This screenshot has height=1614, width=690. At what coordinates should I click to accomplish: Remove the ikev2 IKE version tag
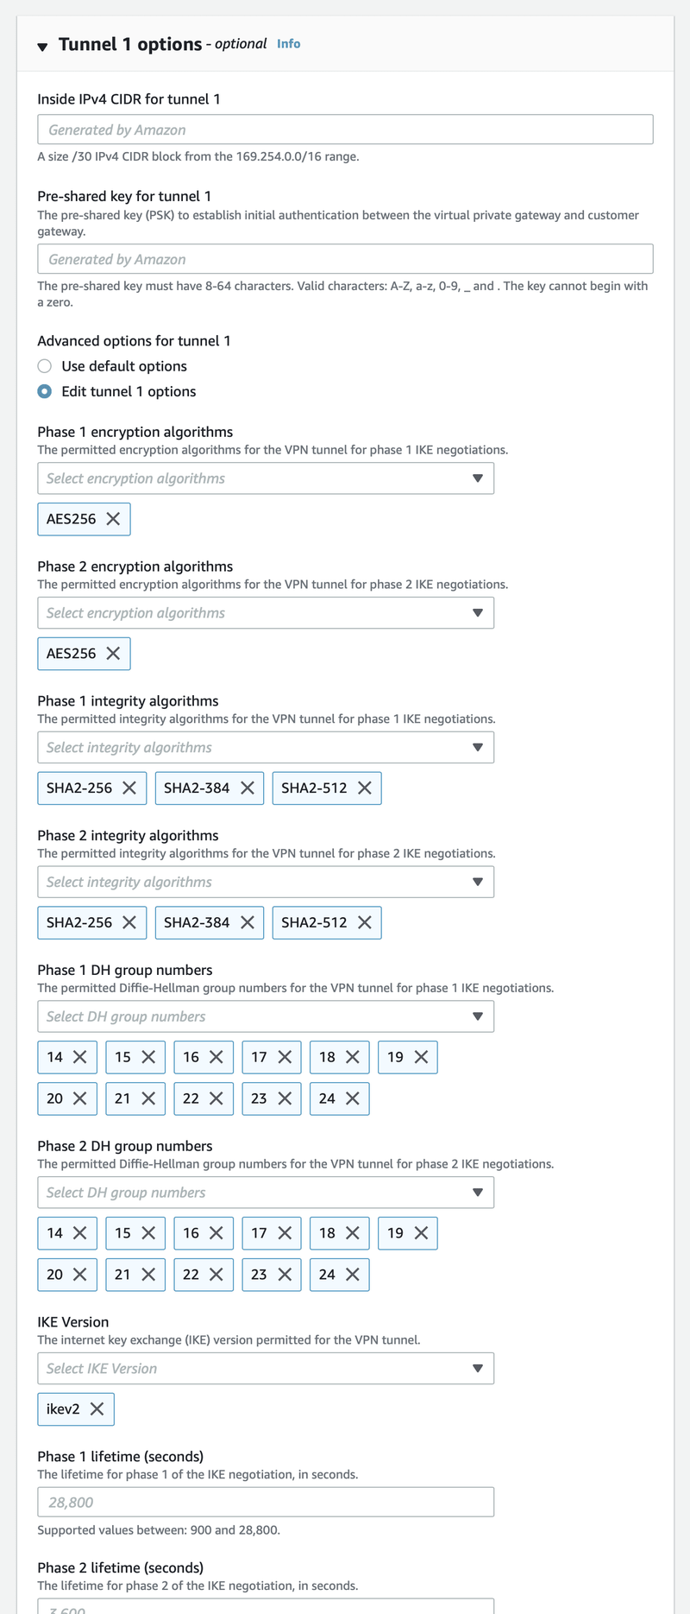pyautogui.click(x=97, y=1408)
